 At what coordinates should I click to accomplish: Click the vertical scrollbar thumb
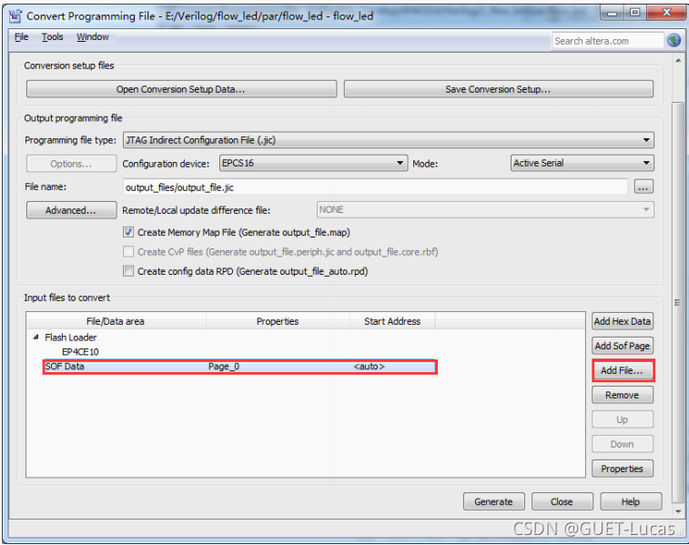pyautogui.click(x=677, y=303)
